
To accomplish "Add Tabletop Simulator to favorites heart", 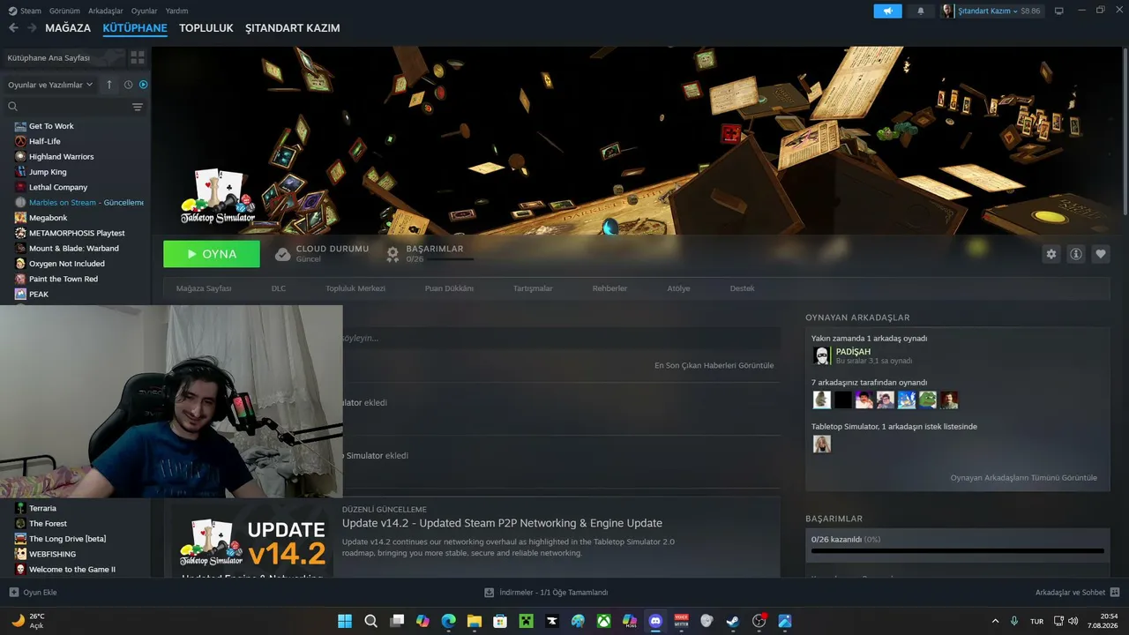I will click(x=1101, y=254).
